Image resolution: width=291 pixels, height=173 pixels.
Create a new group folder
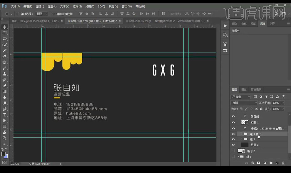271,163
